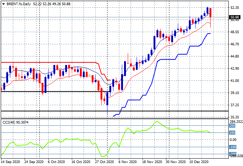Click the CCI 0.00 level label
The image size is (243, 166).
click(233, 140)
